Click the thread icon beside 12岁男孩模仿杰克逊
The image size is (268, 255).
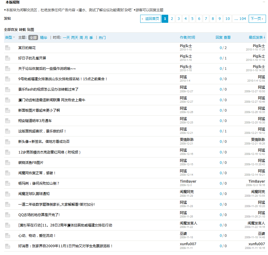[x=8, y=152]
